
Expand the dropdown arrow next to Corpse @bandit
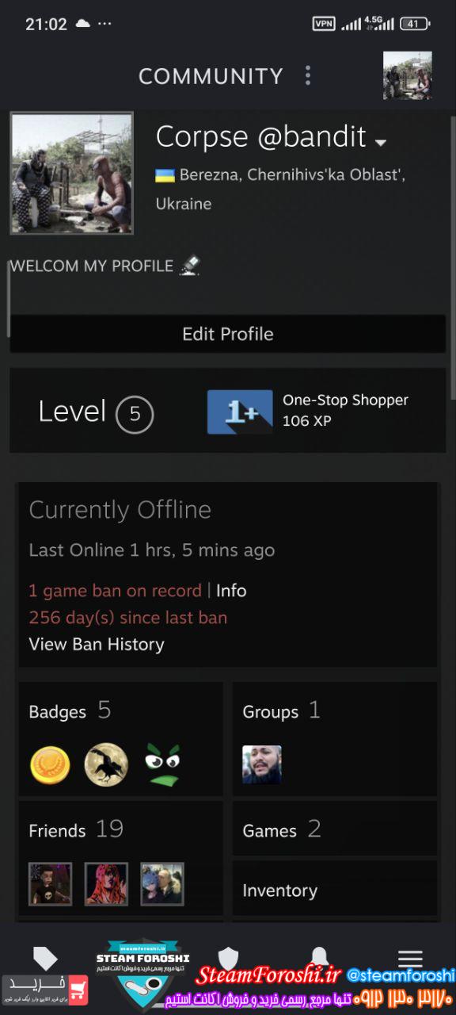(x=381, y=143)
